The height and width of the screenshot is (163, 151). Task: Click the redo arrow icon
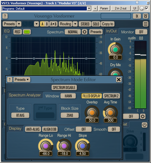coord(31,24)
